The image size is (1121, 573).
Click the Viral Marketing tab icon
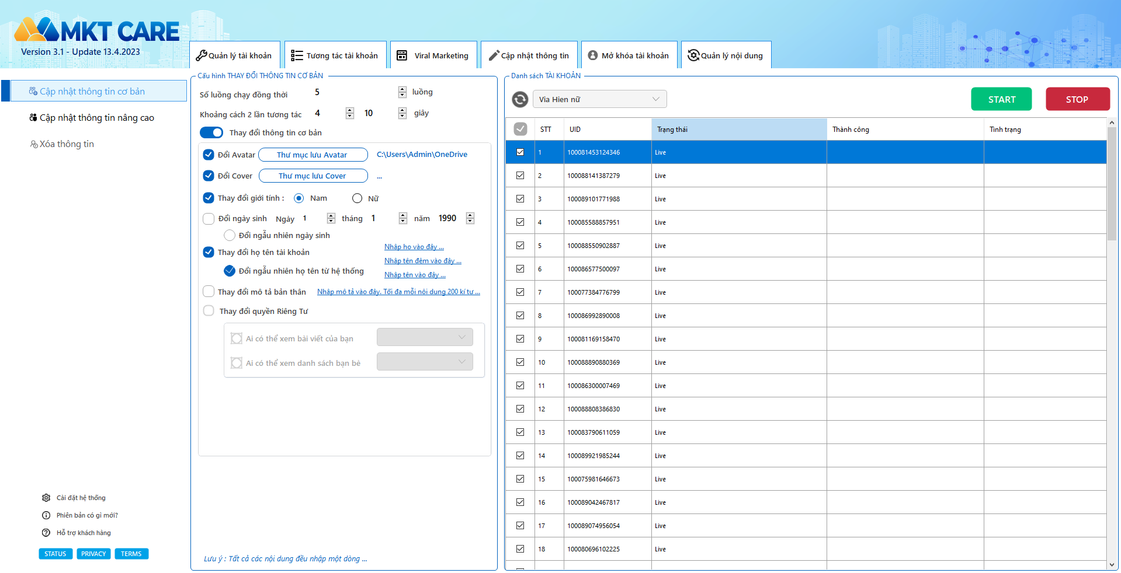(402, 55)
